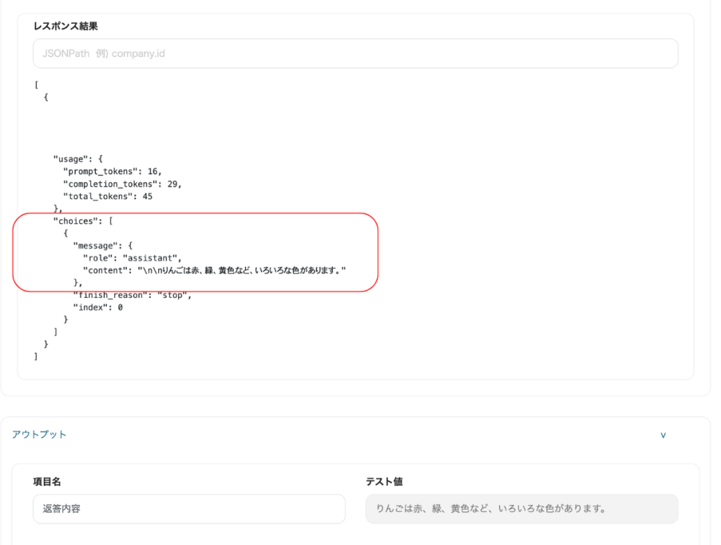
Task: Edit the 項目名 field containing 返答内容
Action: tap(189, 508)
